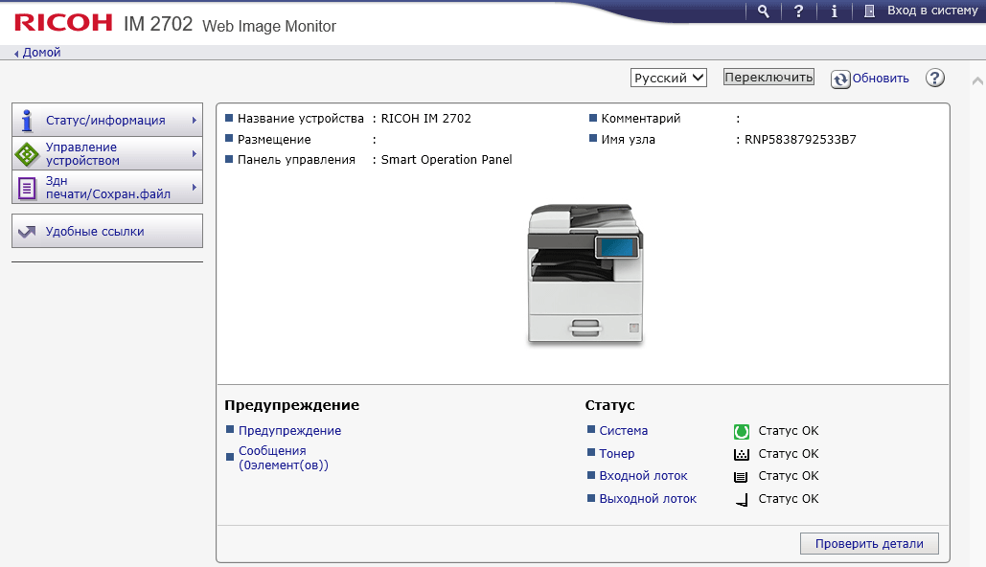Open the Русский language dropdown
Screen dimensions: 986x567
[x=669, y=78]
